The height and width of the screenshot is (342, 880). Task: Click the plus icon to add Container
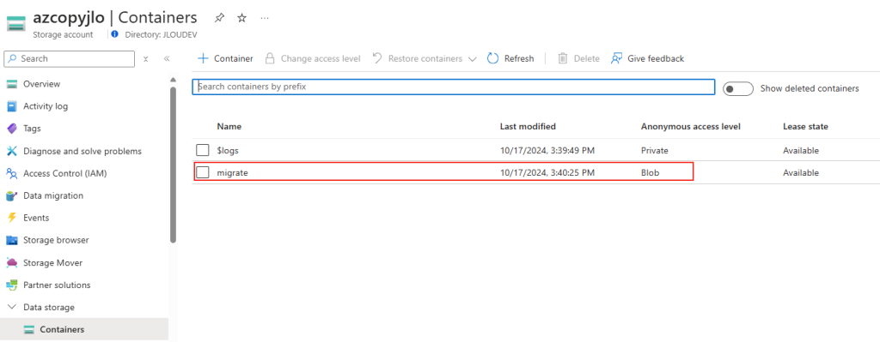click(x=203, y=58)
